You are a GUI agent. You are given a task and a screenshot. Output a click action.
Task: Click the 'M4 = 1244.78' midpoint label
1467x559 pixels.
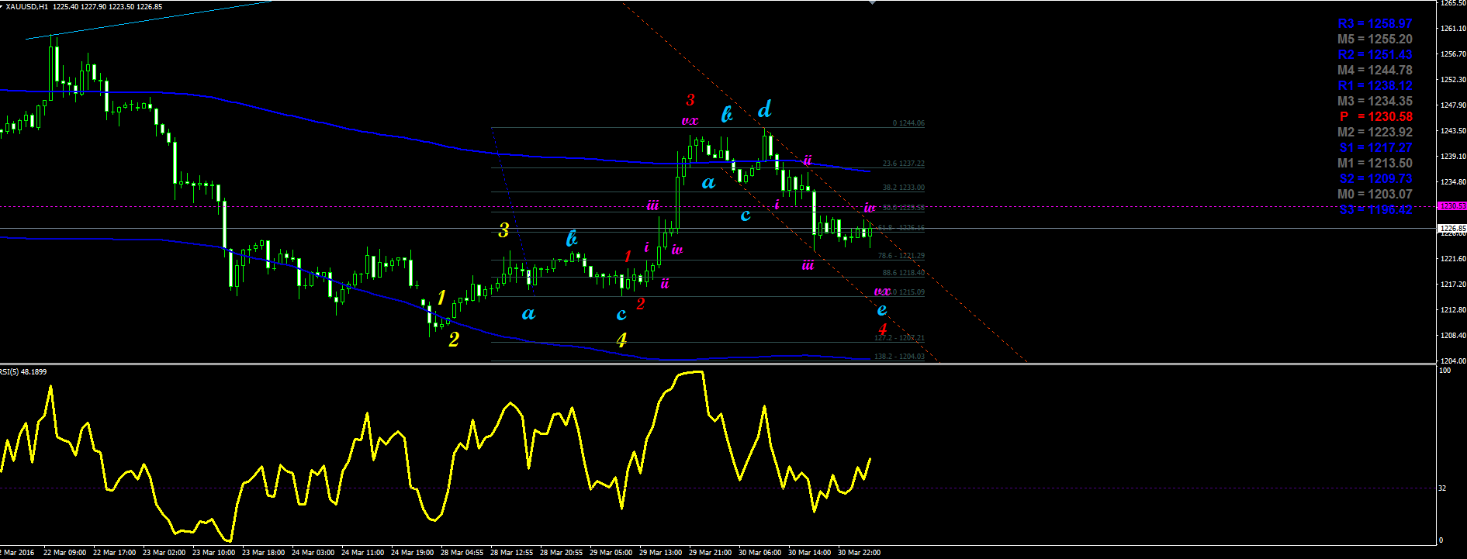(x=1375, y=71)
